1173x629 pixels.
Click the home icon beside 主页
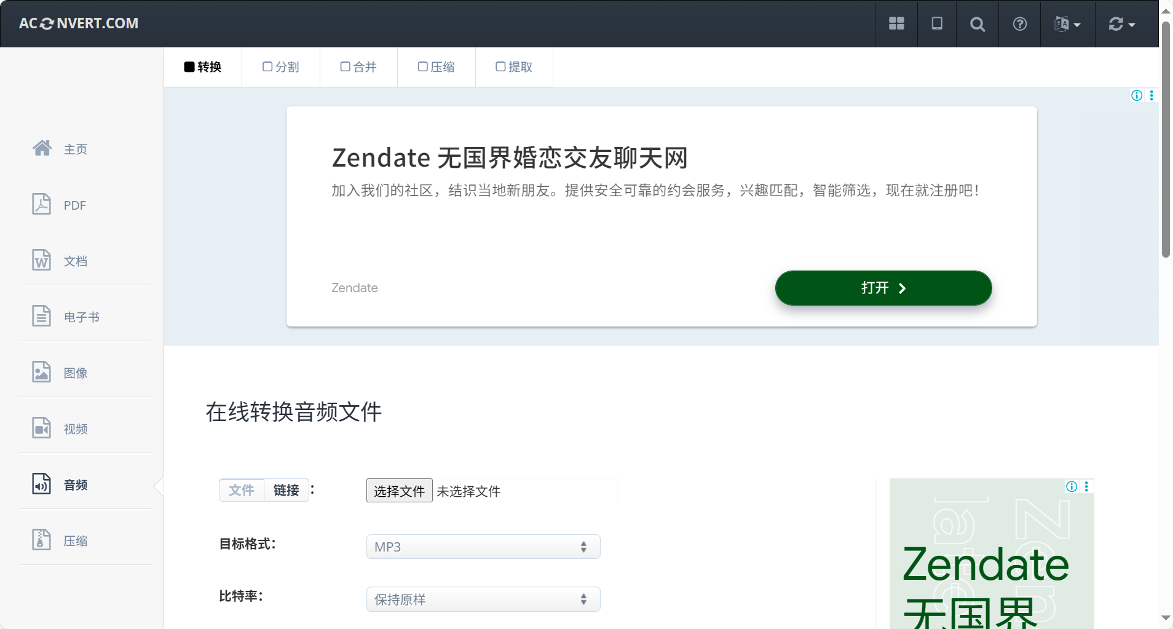coord(42,148)
